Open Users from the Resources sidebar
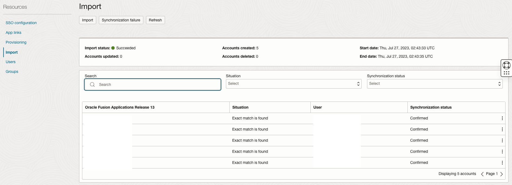 tap(11, 62)
